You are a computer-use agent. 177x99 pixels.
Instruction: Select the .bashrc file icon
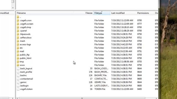pos(18,75)
